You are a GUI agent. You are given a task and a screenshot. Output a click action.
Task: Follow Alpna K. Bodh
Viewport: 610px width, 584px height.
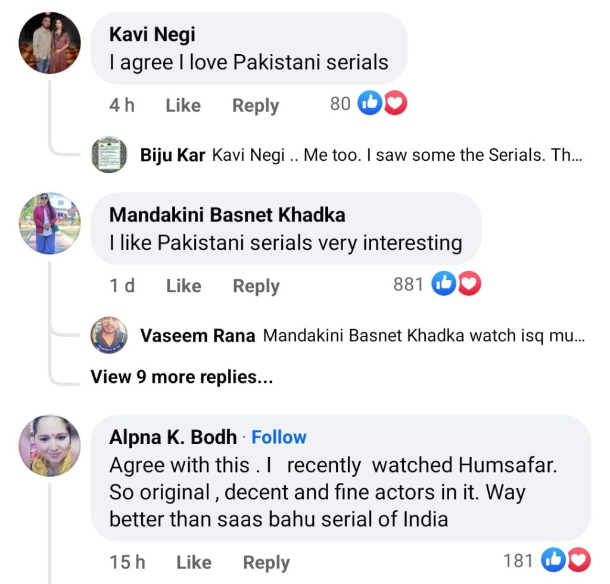coord(279,437)
